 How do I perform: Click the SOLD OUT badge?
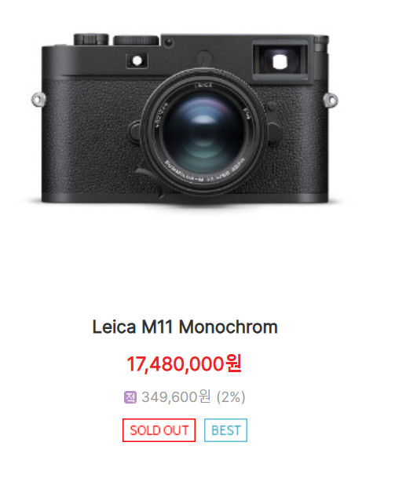[159, 430]
